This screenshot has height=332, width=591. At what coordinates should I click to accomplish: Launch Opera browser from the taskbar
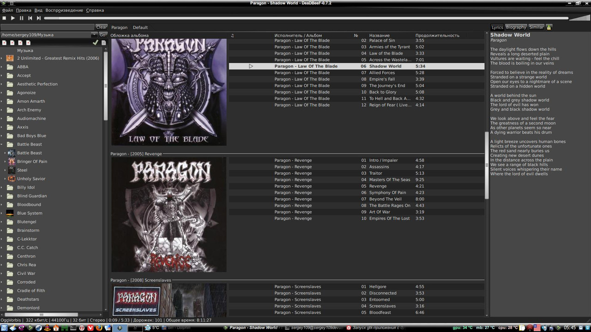82,328
